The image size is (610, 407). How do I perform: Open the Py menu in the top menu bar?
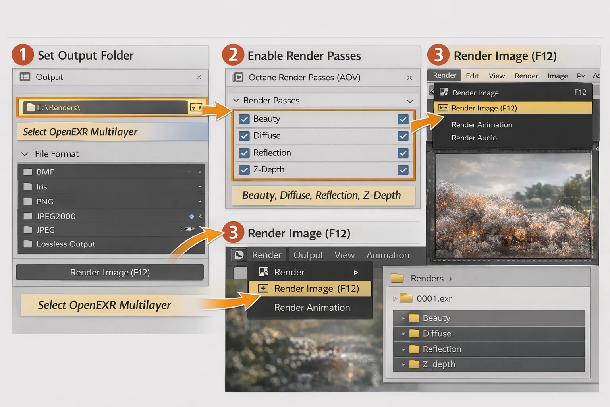581,76
